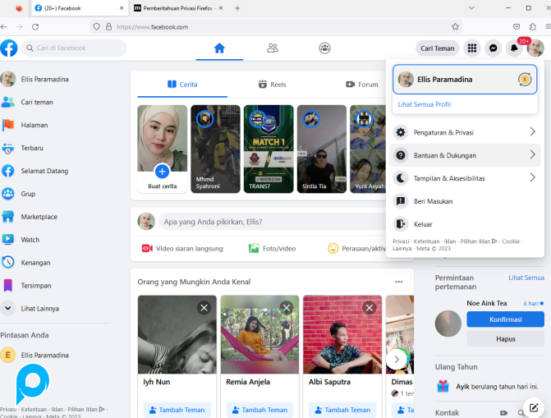
Task: Open the Messenger icon in top bar
Action: (x=493, y=48)
